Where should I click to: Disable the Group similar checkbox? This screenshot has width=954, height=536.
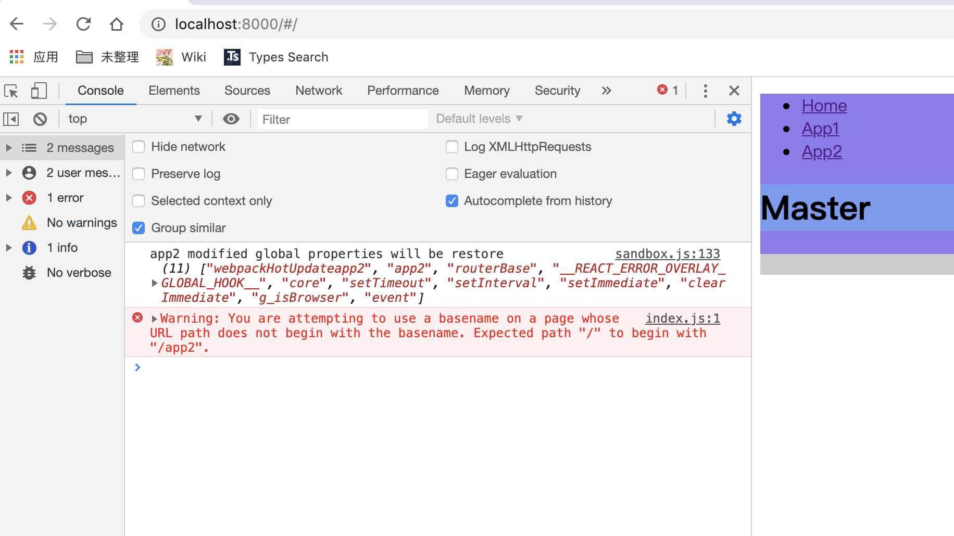(138, 228)
